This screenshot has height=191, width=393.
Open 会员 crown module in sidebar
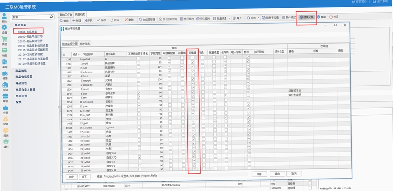coord(5,110)
